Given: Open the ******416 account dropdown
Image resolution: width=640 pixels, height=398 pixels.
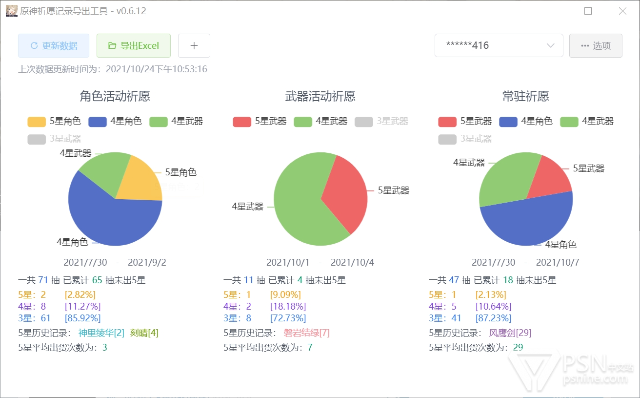Looking at the screenshot, I should click(499, 45).
